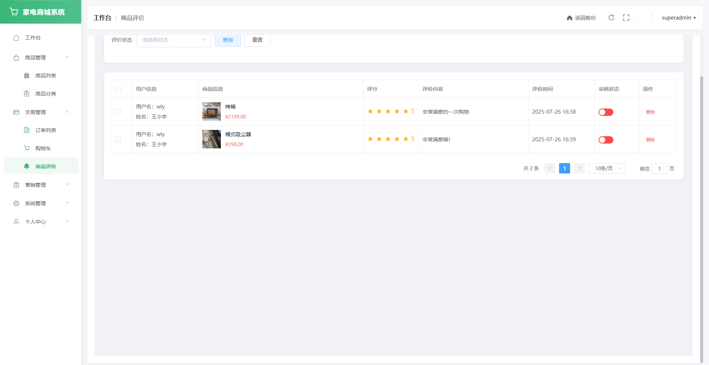Screen dimensions: 709x365
Task: Click the fifth star of 烤箱 rating
Action: (x=405, y=111)
